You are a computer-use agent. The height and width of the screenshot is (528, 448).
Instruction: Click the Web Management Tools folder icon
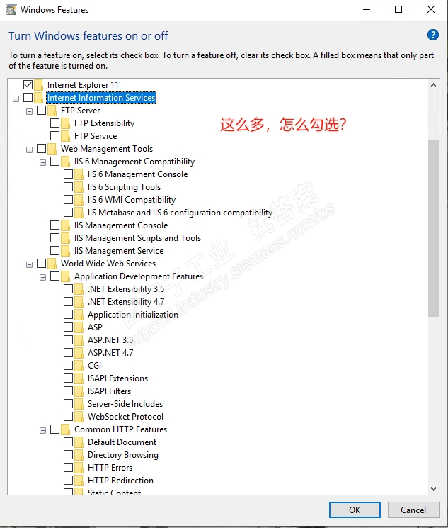(52, 149)
